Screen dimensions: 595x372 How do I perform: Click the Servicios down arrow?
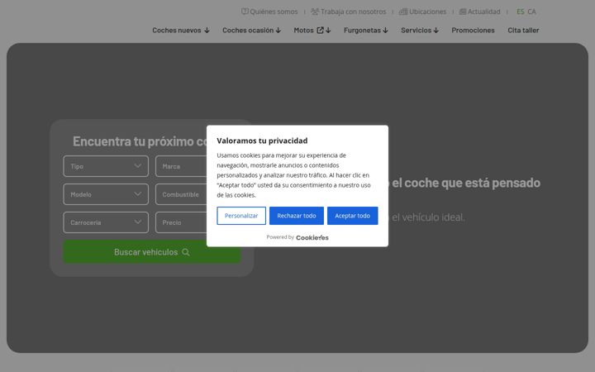(x=436, y=31)
